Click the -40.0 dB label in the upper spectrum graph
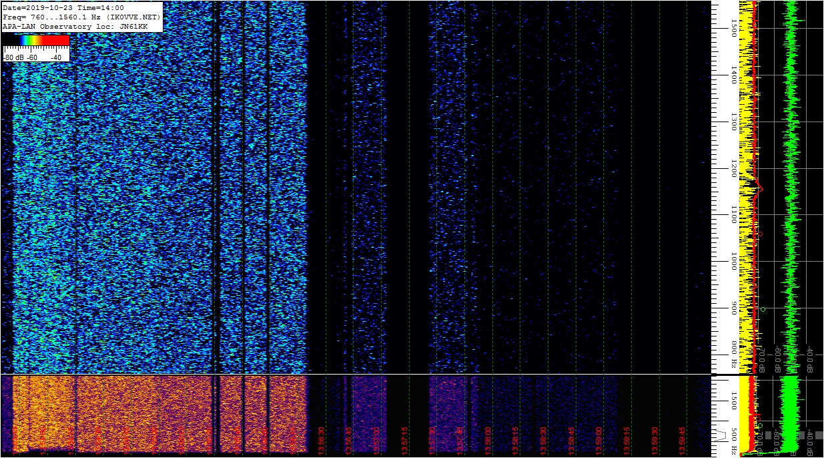 pyautogui.click(x=809, y=359)
